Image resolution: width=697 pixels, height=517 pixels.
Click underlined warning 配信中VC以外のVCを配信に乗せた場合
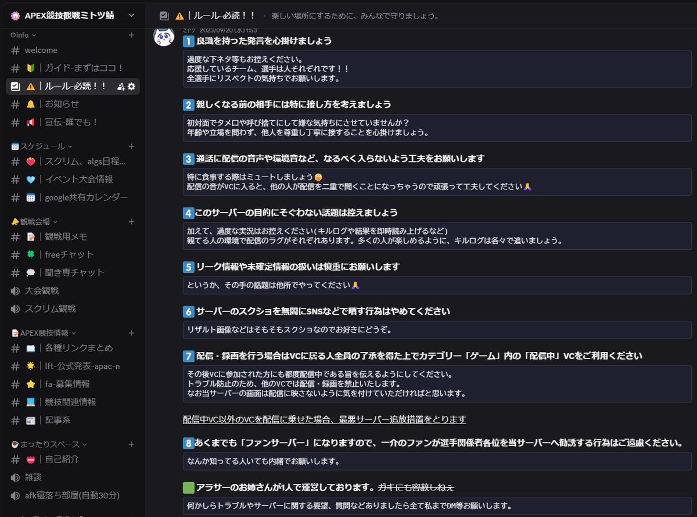point(324,419)
